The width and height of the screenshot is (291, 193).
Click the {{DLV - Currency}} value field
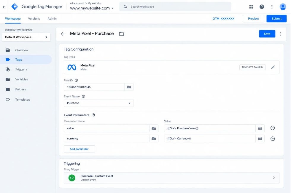point(210,139)
